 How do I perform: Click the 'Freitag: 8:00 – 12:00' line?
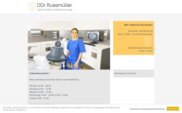(39, 98)
